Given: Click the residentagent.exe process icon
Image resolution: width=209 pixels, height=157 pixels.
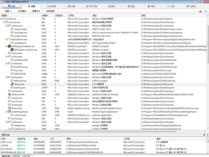Looking at the screenshot, I should [x=9, y=112].
